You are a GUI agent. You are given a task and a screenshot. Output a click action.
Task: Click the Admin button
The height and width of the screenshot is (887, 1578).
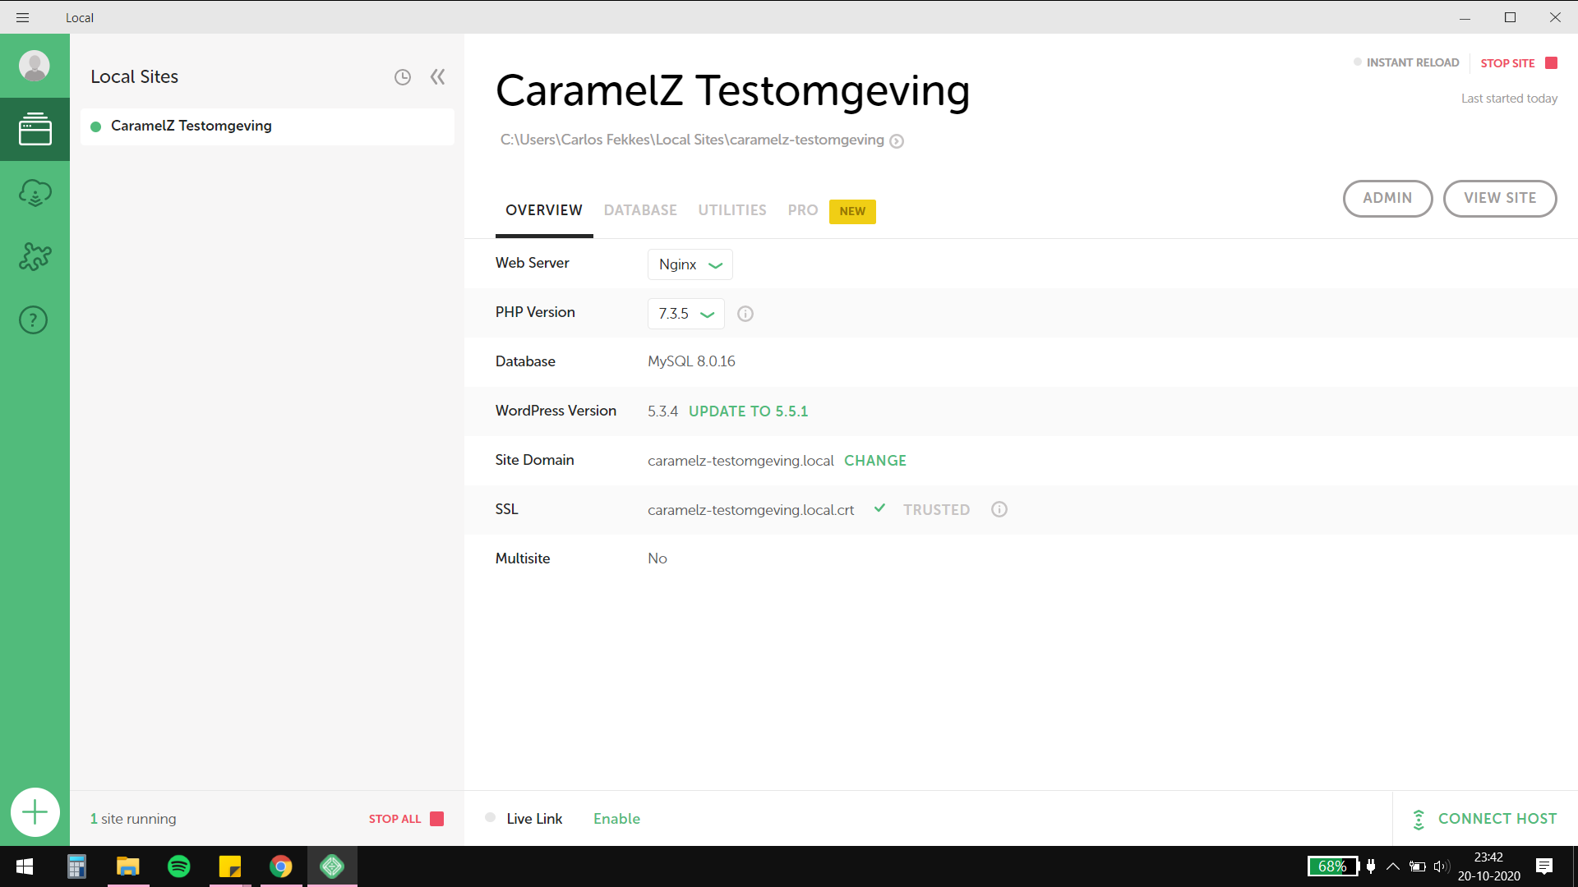point(1387,198)
